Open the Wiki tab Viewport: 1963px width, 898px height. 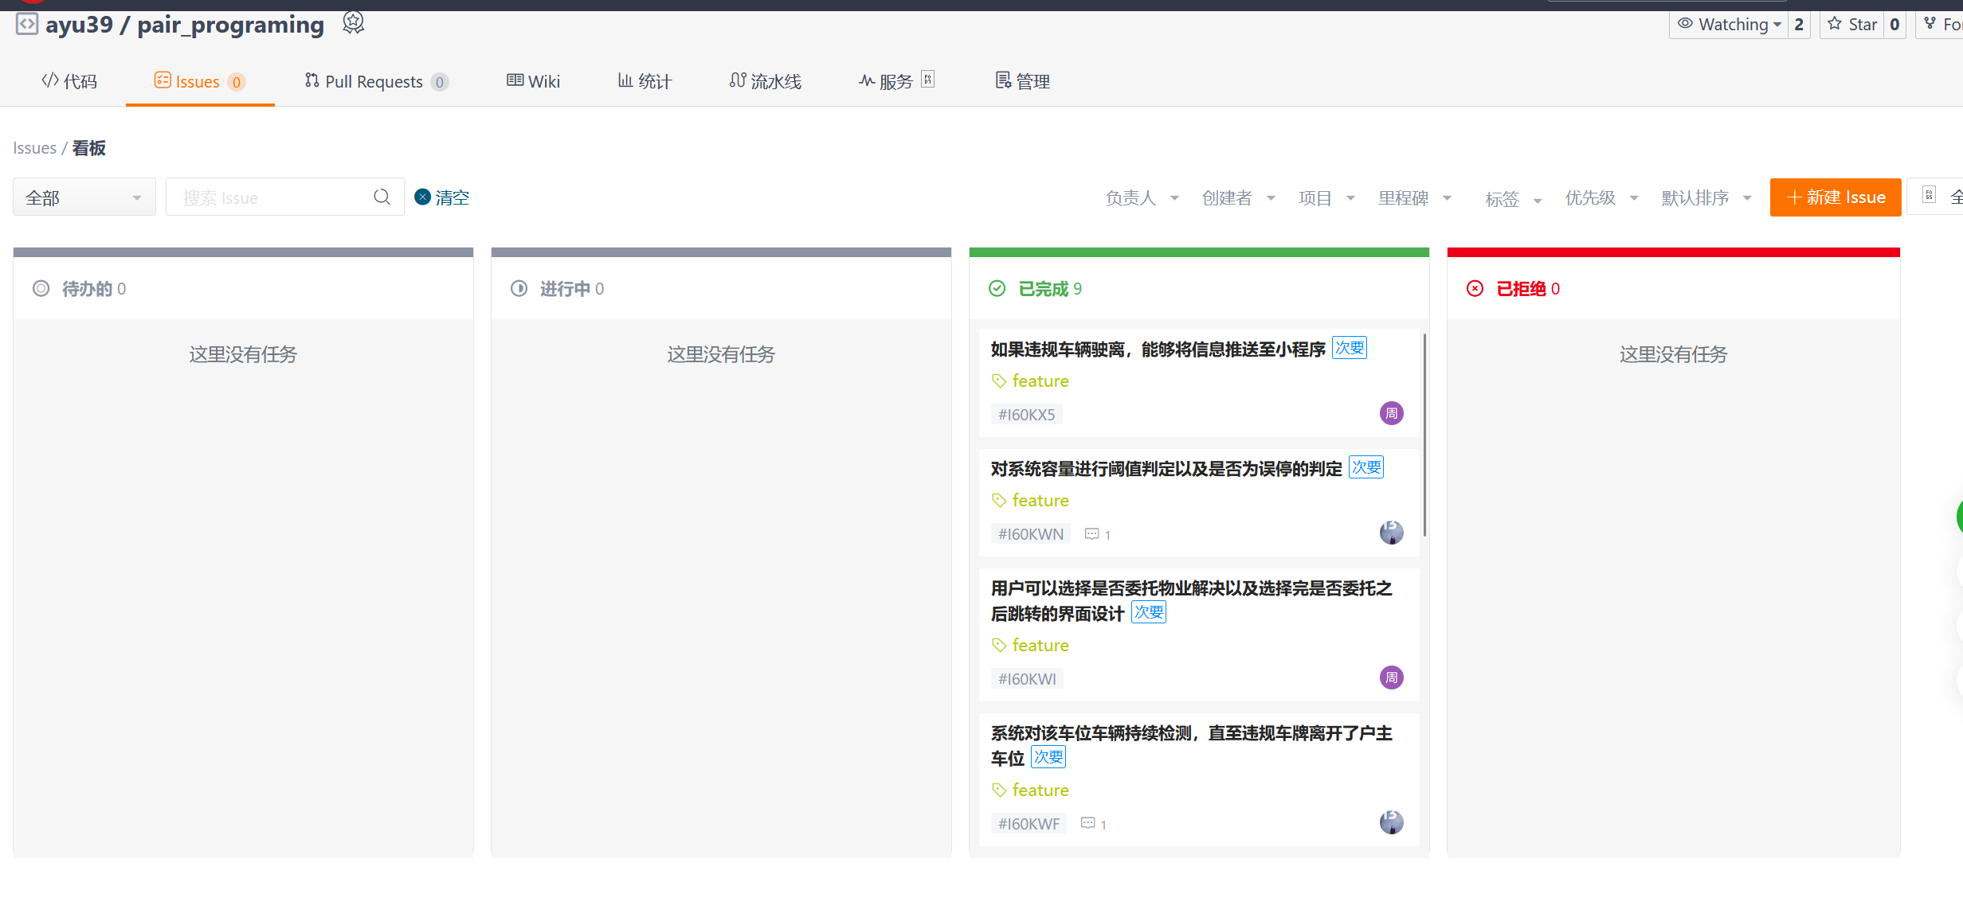coord(534,81)
